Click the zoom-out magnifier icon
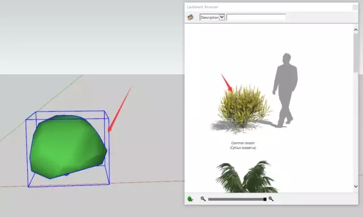The height and width of the screenshot is (217, 363). click(203, 199)
